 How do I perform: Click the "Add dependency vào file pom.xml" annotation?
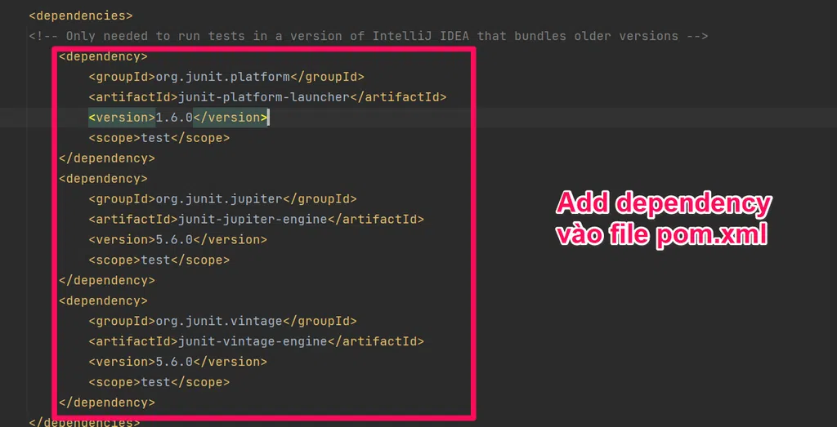664,219
